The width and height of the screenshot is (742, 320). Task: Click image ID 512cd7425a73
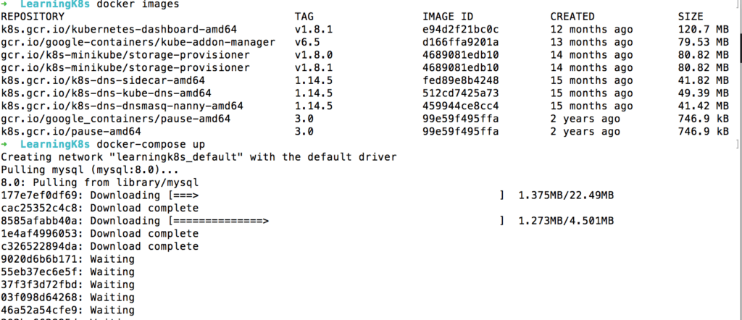(461, 93)
